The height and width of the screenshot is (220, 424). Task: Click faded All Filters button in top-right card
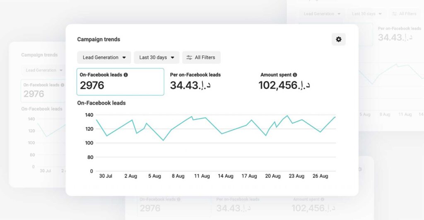[404, 14]
